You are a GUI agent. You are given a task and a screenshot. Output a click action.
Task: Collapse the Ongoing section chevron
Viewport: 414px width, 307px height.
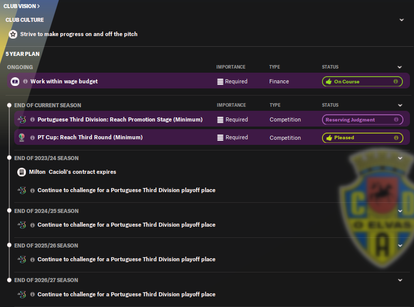(400, 67)
